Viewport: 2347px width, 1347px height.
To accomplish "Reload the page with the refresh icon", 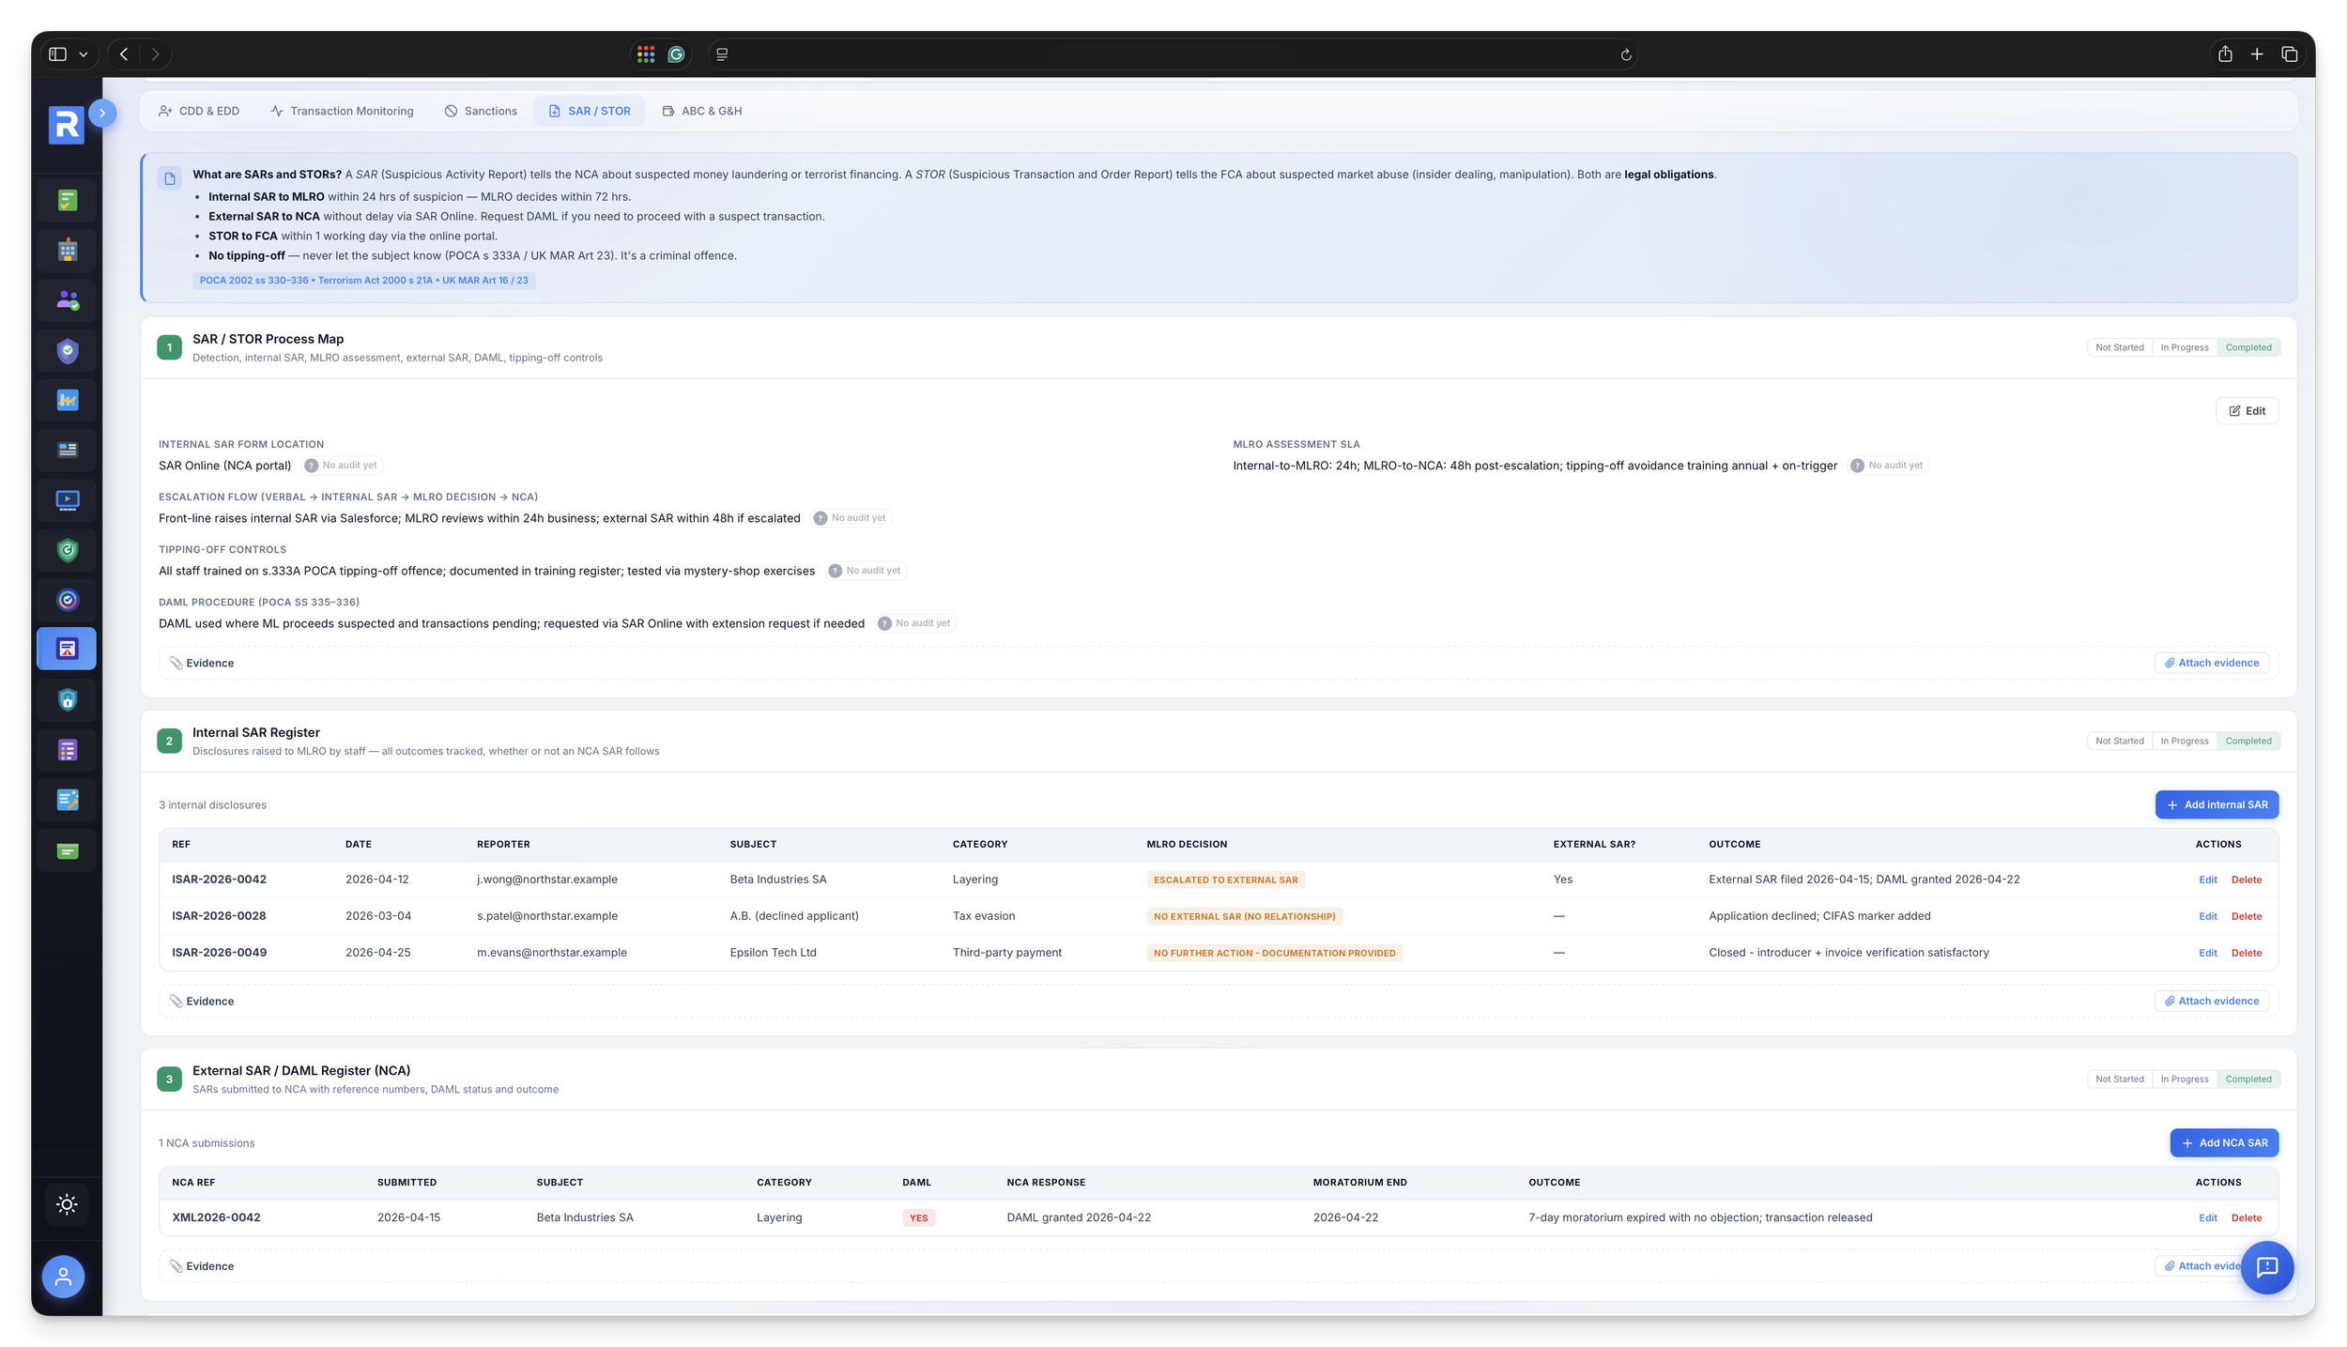I will pyautogui.click(x=1626, y=55).
